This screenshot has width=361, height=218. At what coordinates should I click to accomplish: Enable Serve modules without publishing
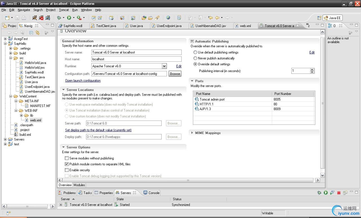pos(67,158)
